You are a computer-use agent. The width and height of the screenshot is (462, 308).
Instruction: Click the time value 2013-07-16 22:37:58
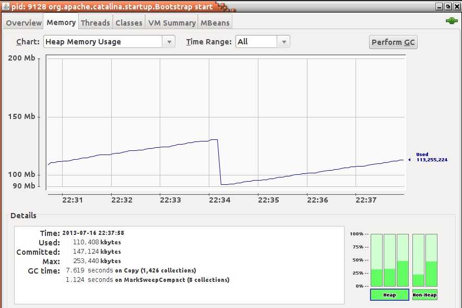[x=93, y=233]
